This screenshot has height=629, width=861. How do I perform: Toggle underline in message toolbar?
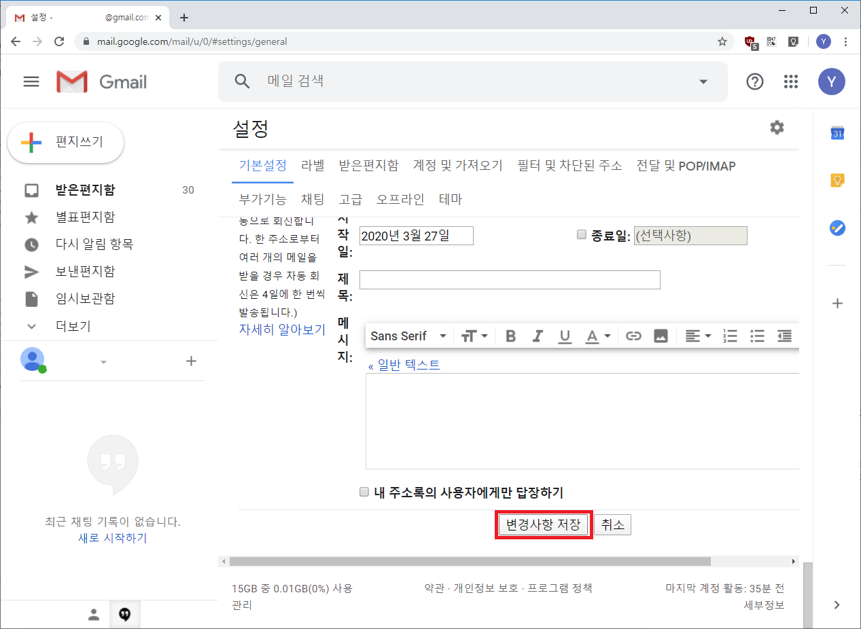(x=565, y=336)
